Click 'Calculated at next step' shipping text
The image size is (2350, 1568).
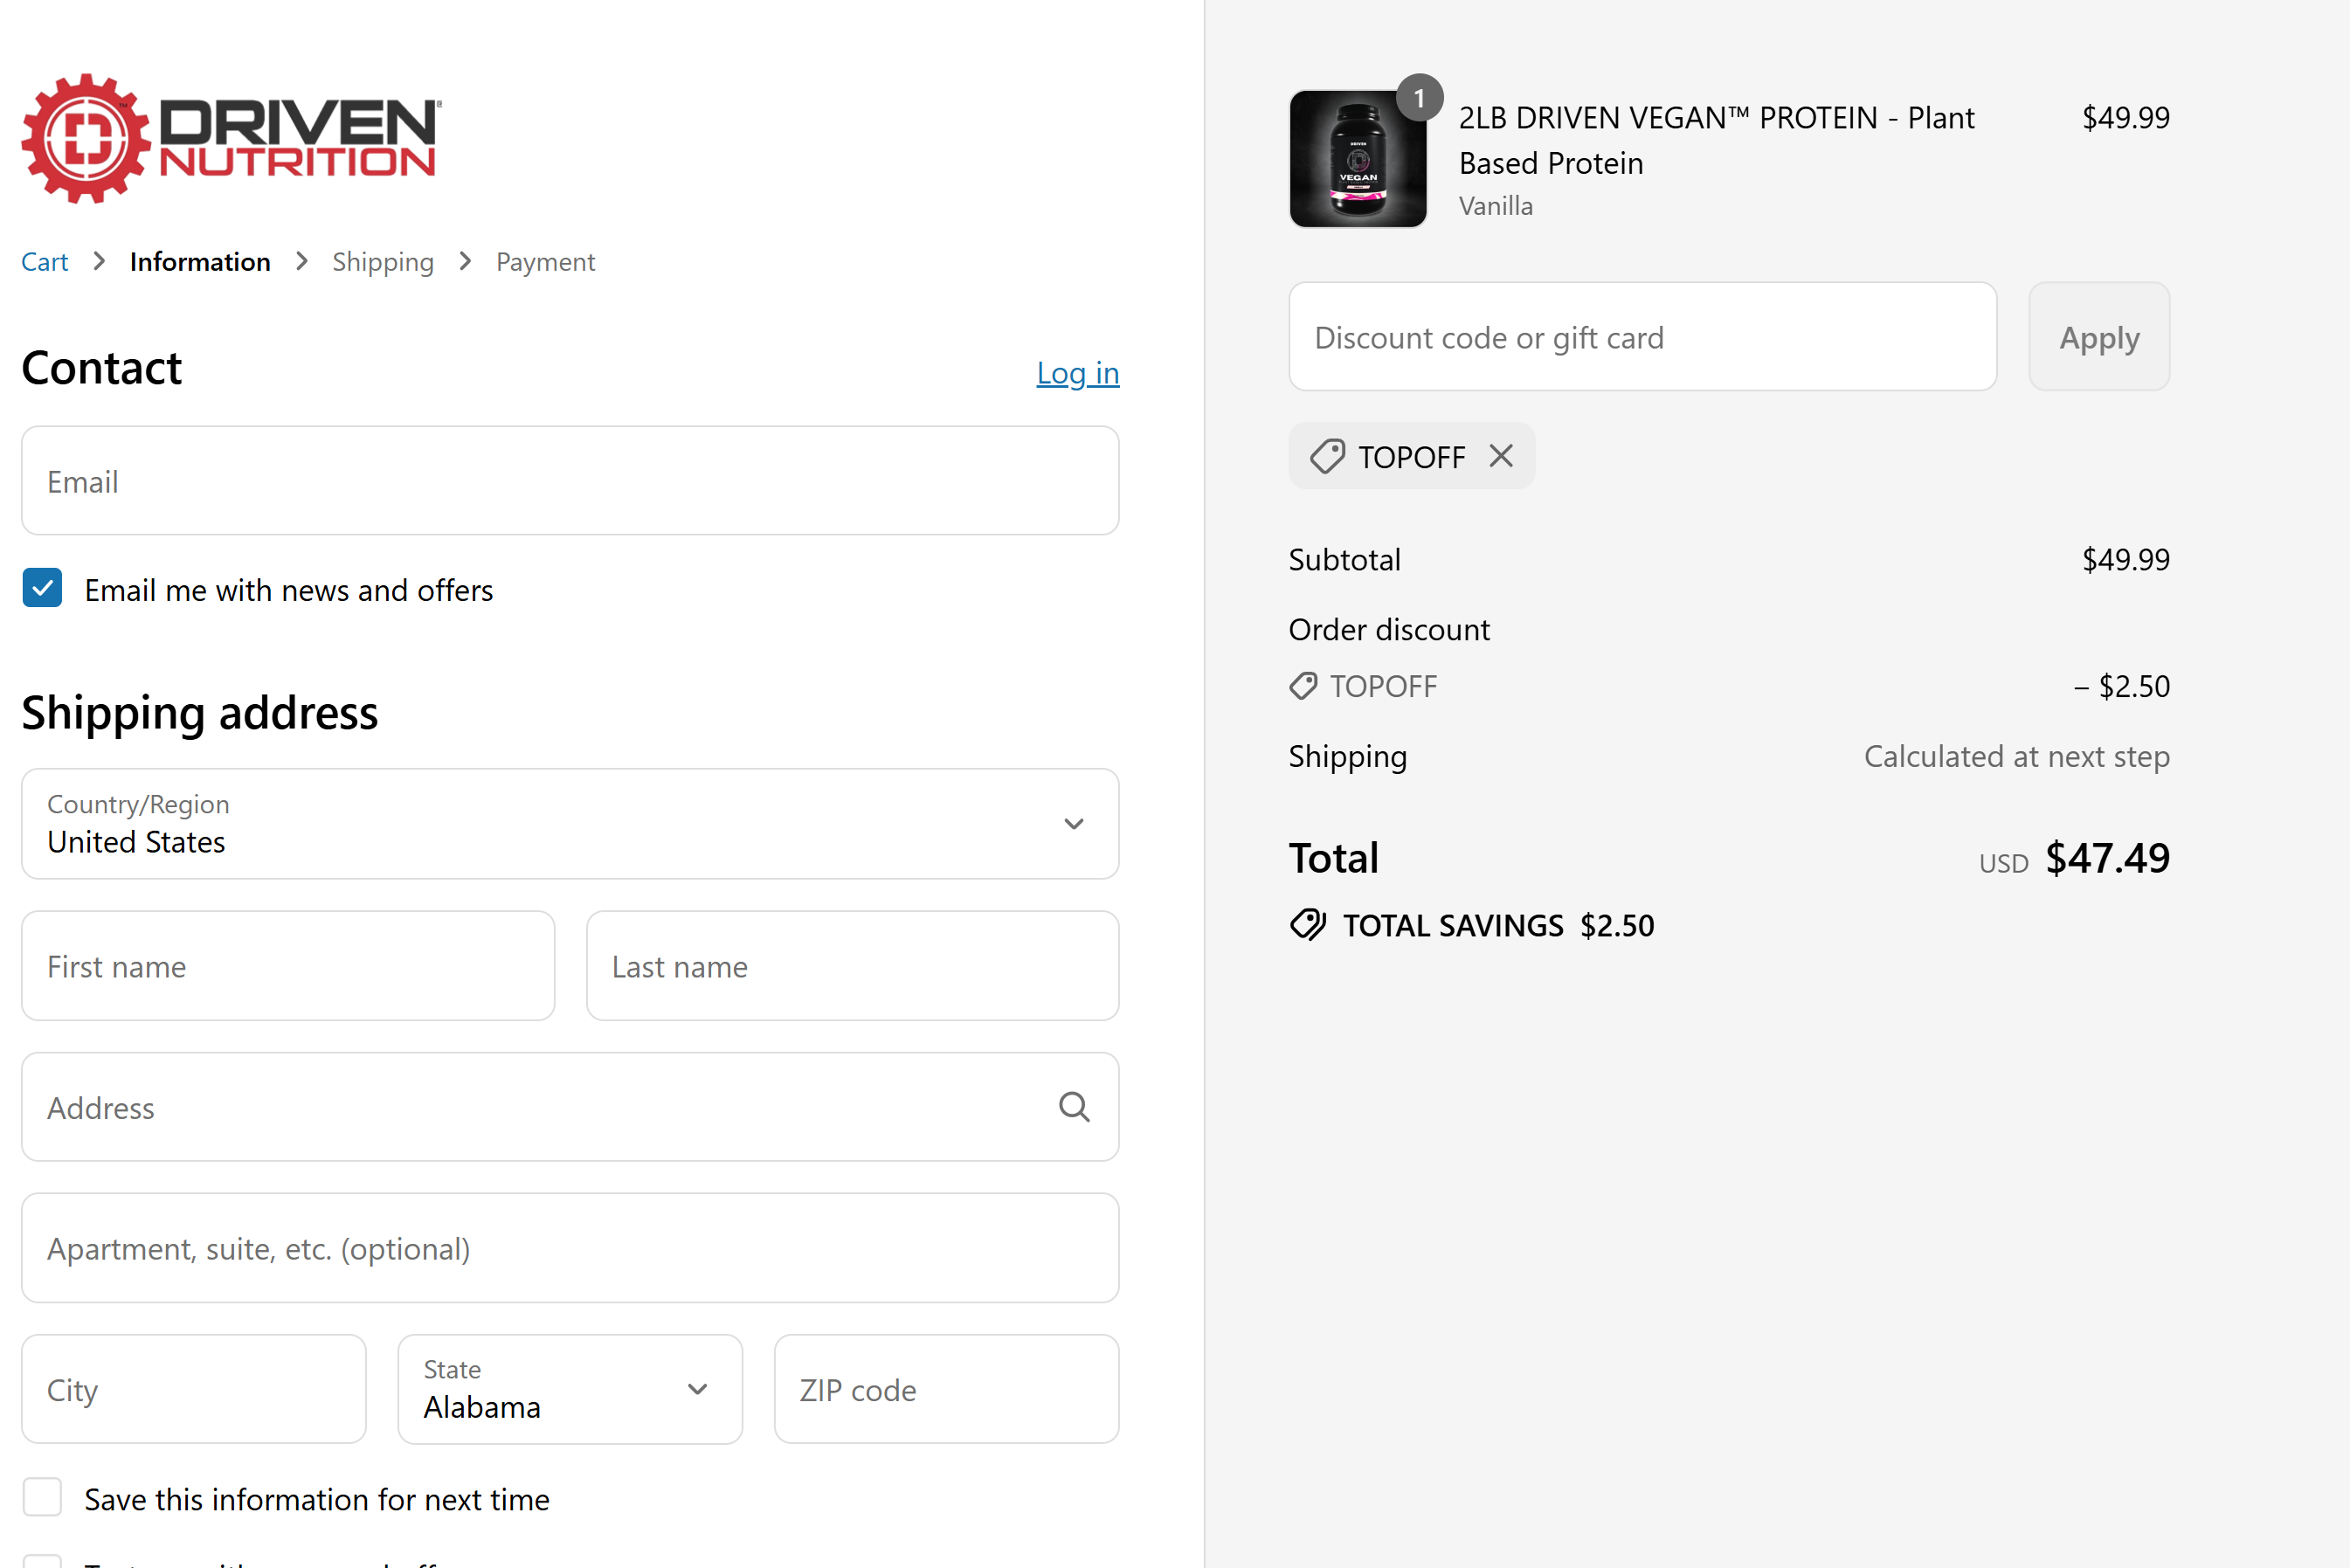coord(2016,756)
